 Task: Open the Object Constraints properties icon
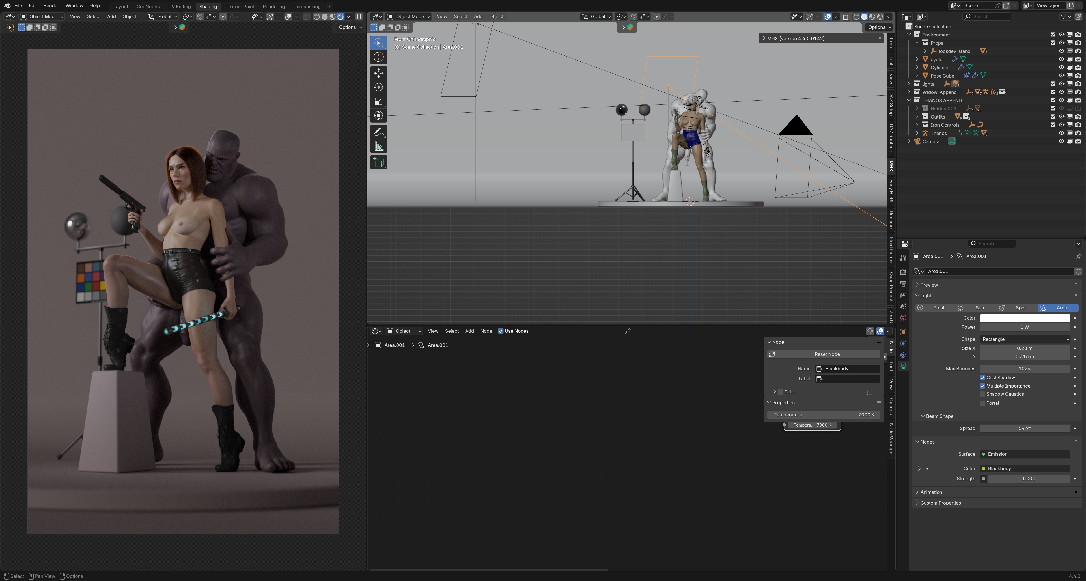(x=903, y=355)
